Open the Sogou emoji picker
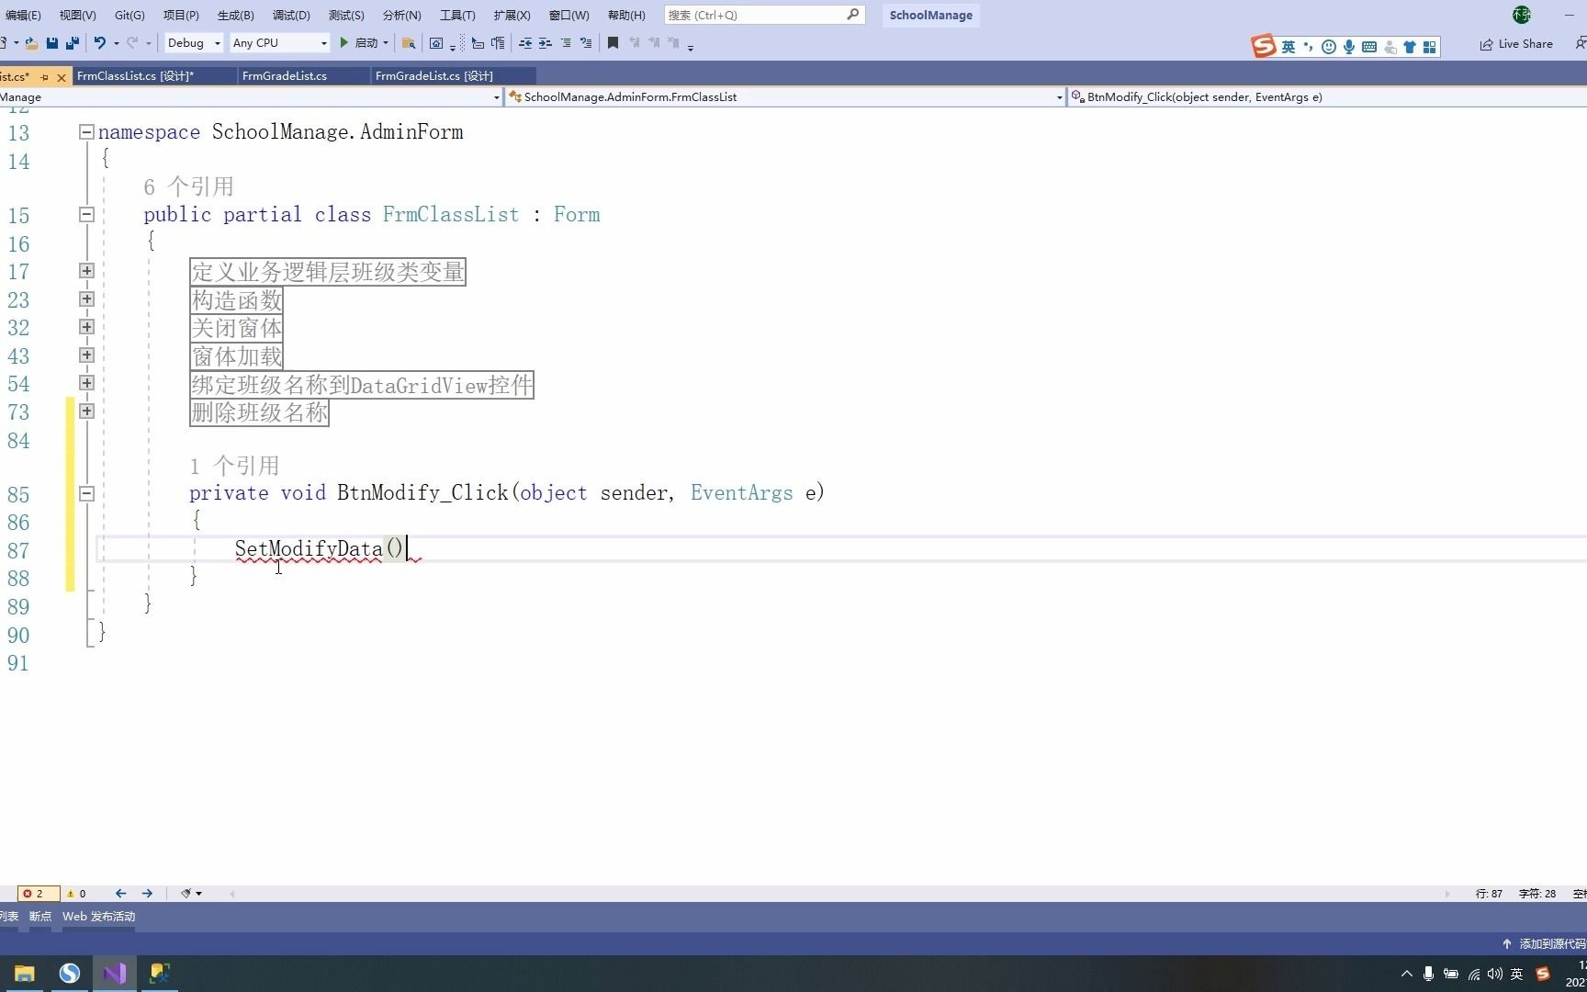Image resolution: width=1587 pixels, height=992 pixels. 1328,46
